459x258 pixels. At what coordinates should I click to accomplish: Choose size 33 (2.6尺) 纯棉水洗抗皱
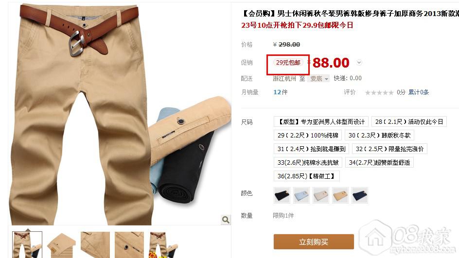pyautogui.click(x=308, y=162)
